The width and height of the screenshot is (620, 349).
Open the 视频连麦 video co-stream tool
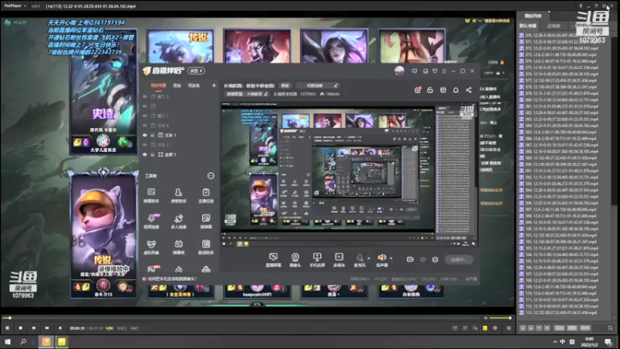point(151,221)
